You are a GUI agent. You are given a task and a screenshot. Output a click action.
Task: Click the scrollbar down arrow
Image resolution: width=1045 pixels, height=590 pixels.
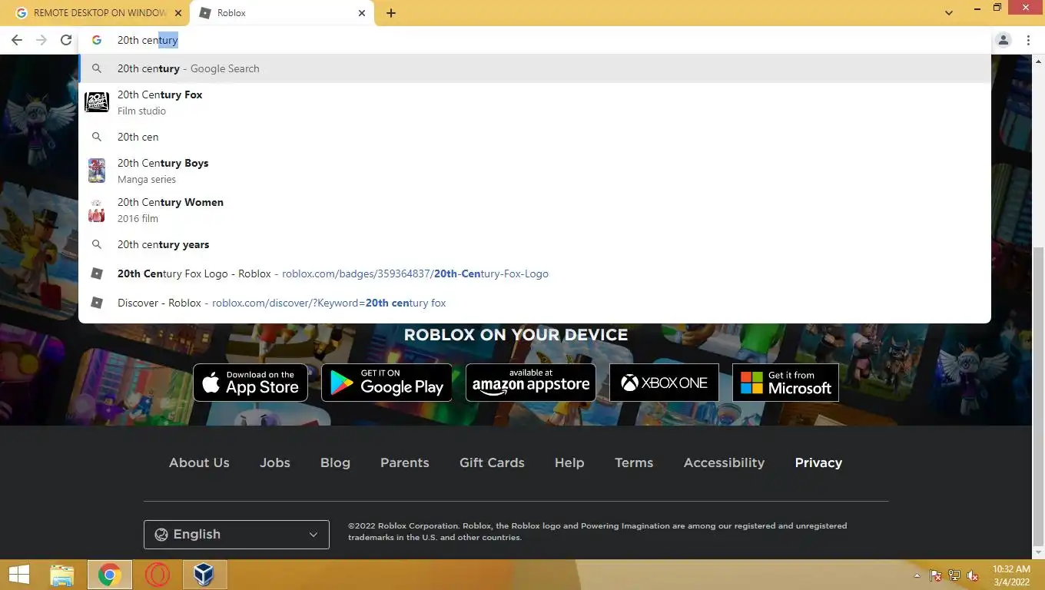click(1038, 552)
